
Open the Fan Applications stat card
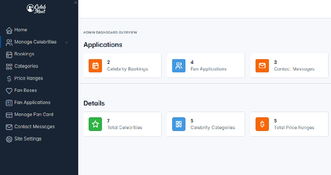[x=206, y=65]
